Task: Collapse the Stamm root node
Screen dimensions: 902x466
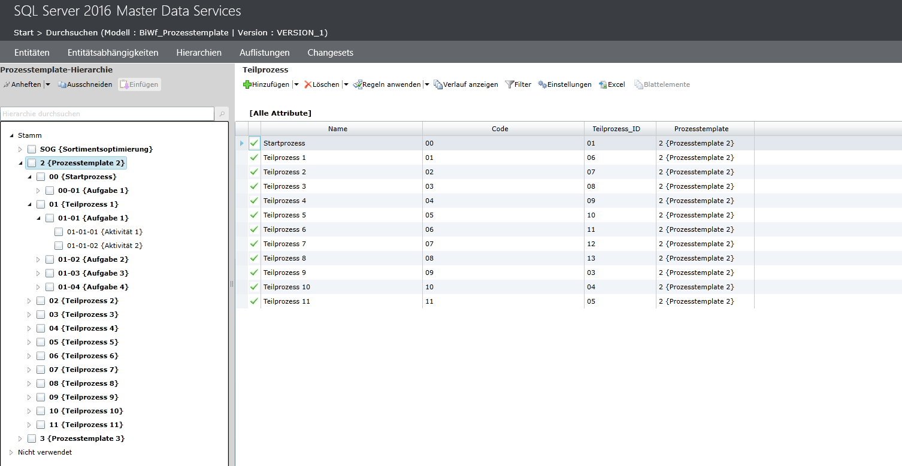Action: 11,136
